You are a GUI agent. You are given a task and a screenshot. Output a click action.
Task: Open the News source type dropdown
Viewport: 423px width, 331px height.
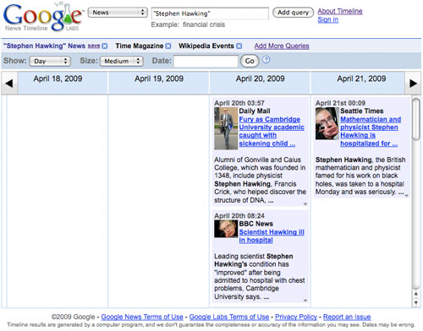click(x=118, y=13)
